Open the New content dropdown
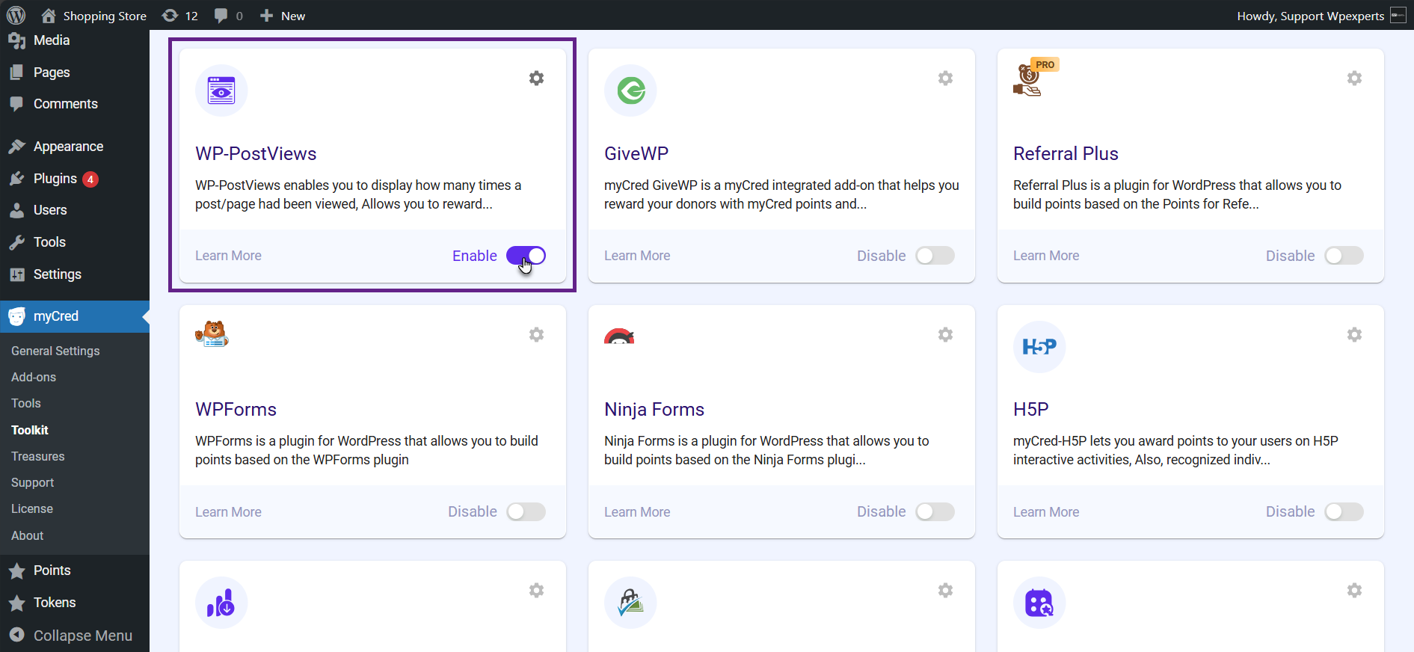The image size is (1414, 652). pyautogui.click(x=283, y=16)
